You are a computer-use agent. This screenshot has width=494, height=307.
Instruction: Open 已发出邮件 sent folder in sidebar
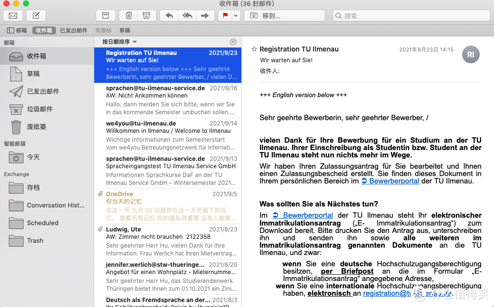click(x=47, y=91)
